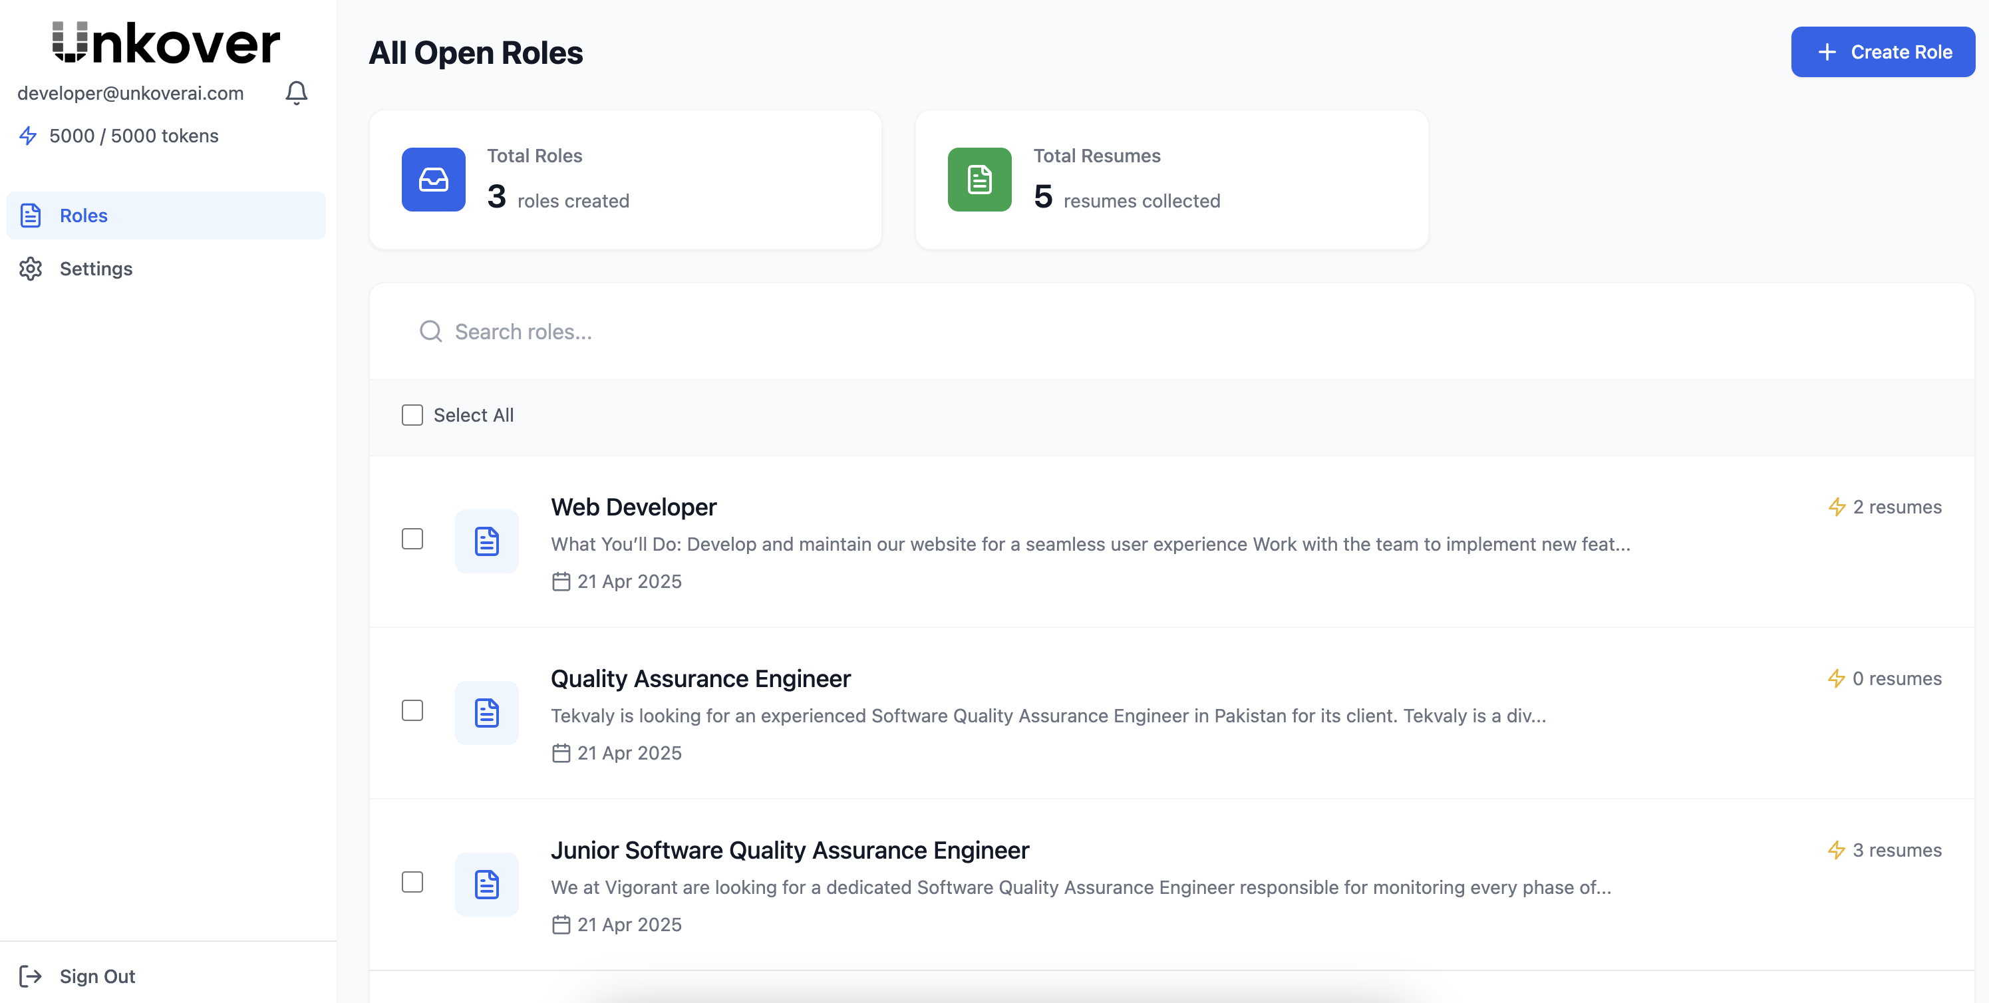Open the Web Developer role title

(x=633, y=507)
